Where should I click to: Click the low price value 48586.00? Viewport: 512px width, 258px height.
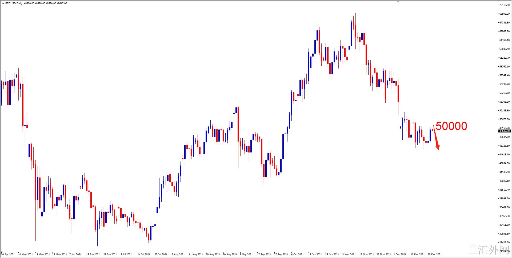(x=51, y=3)
